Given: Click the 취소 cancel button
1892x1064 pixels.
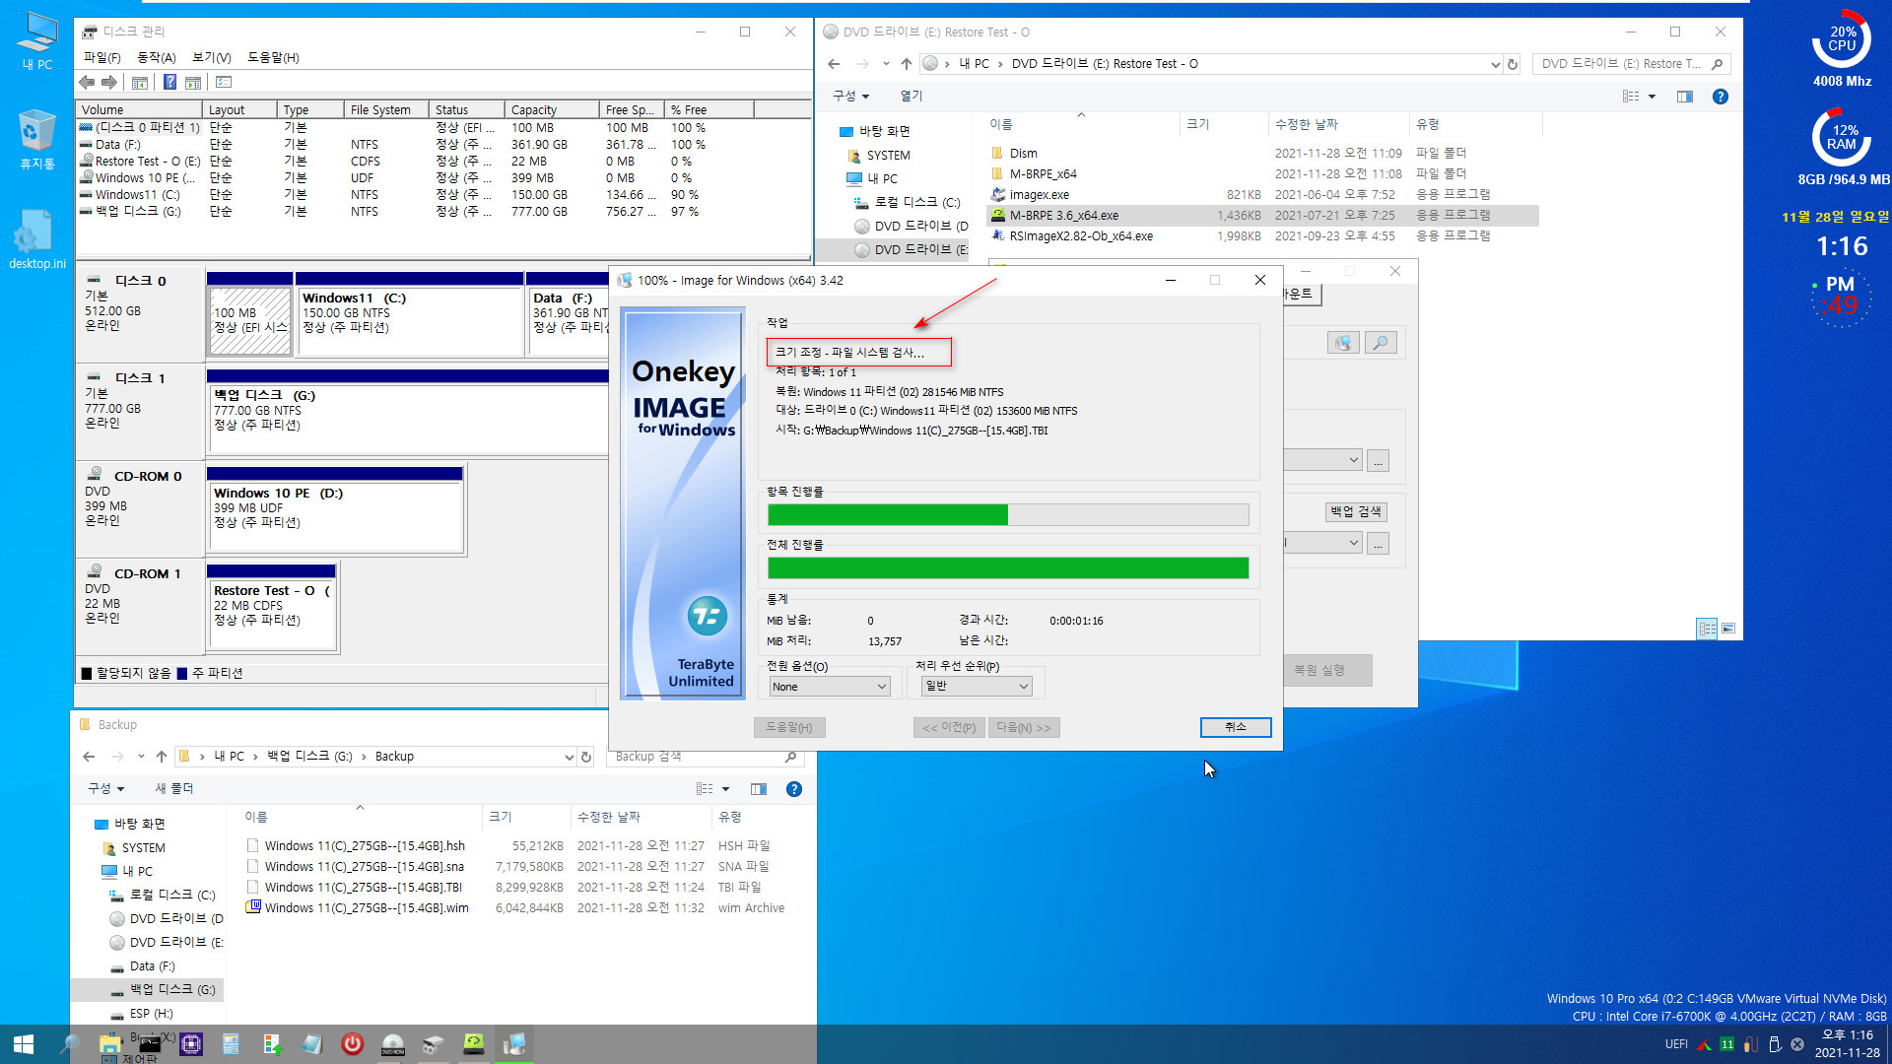Looking at the screenshot, I should (x=1236, y=727).
